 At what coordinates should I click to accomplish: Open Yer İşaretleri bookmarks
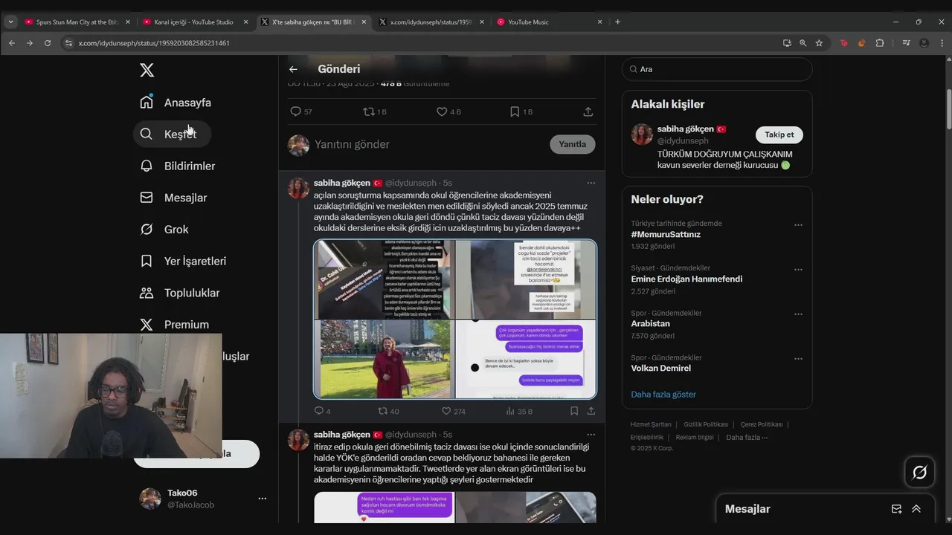click(183, 261)
